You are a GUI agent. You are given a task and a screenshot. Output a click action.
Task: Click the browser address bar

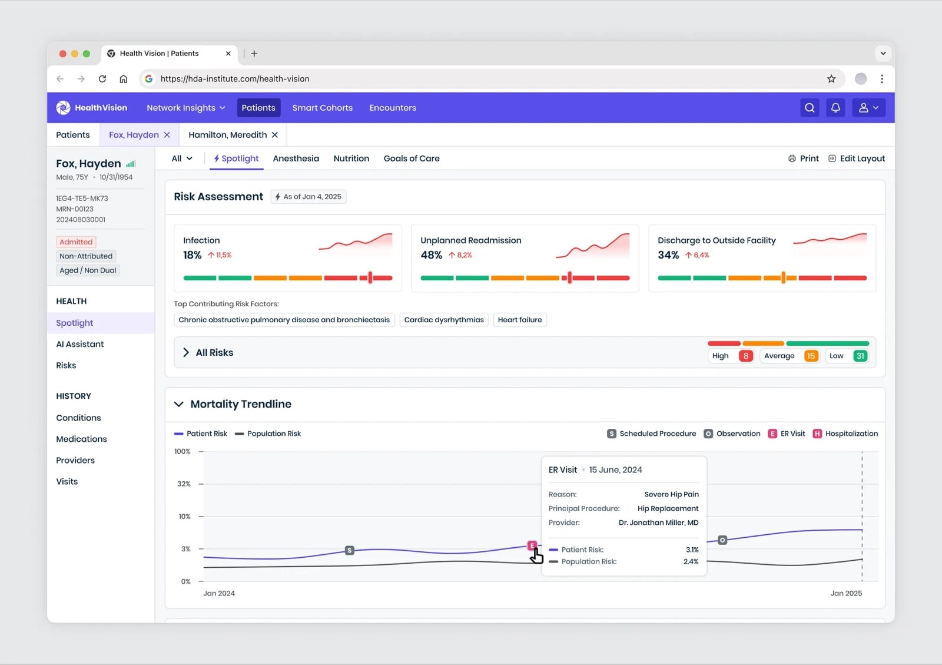[x=492, y=79]
